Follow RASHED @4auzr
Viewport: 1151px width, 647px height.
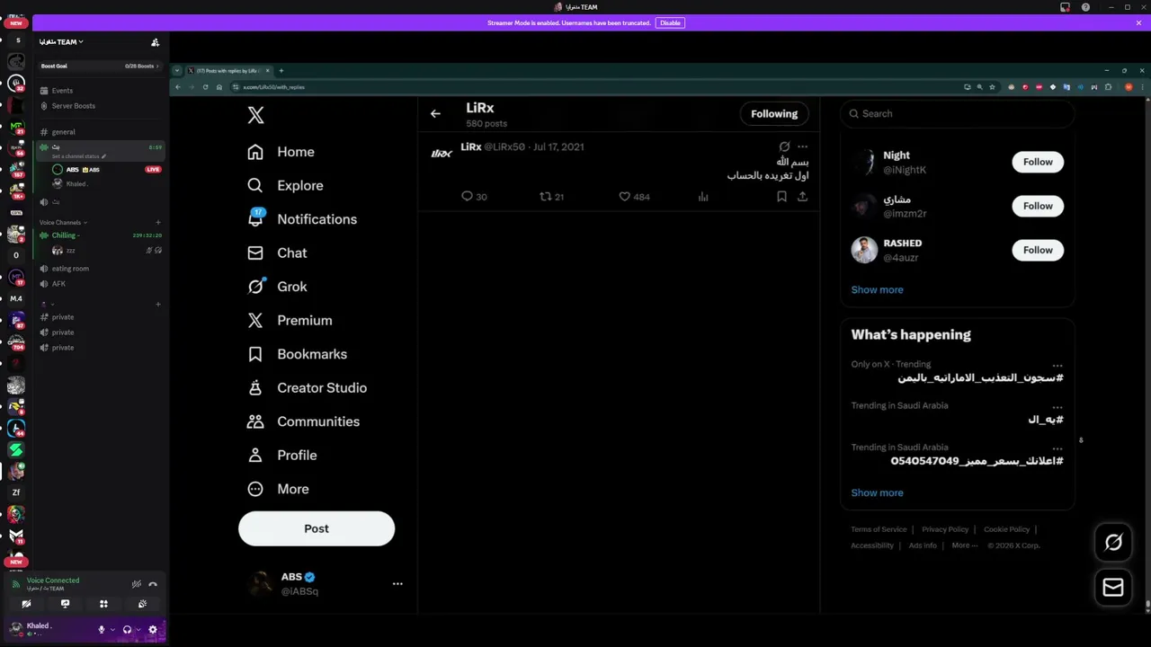(1038, 250)
